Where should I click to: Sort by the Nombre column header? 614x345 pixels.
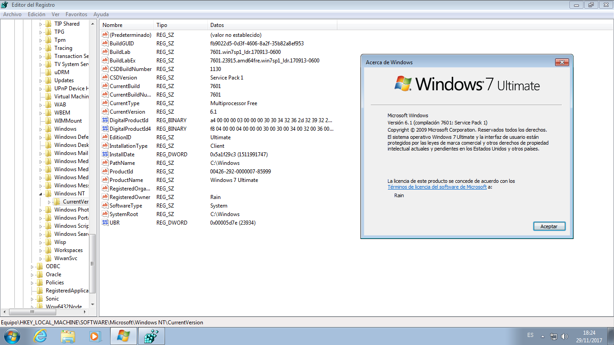pos(126,25)
